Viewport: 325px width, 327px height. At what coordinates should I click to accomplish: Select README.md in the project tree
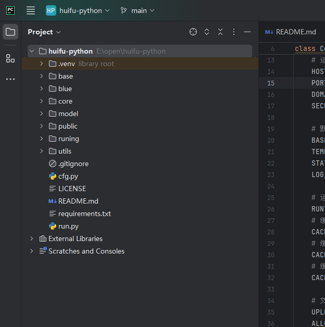point(78,201)
